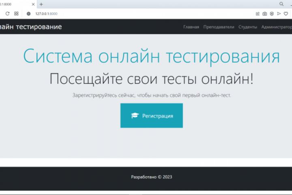292x195 pixels.
Task: Close the current browser tab
Action: pyautogui.click(x=33, y=4)
